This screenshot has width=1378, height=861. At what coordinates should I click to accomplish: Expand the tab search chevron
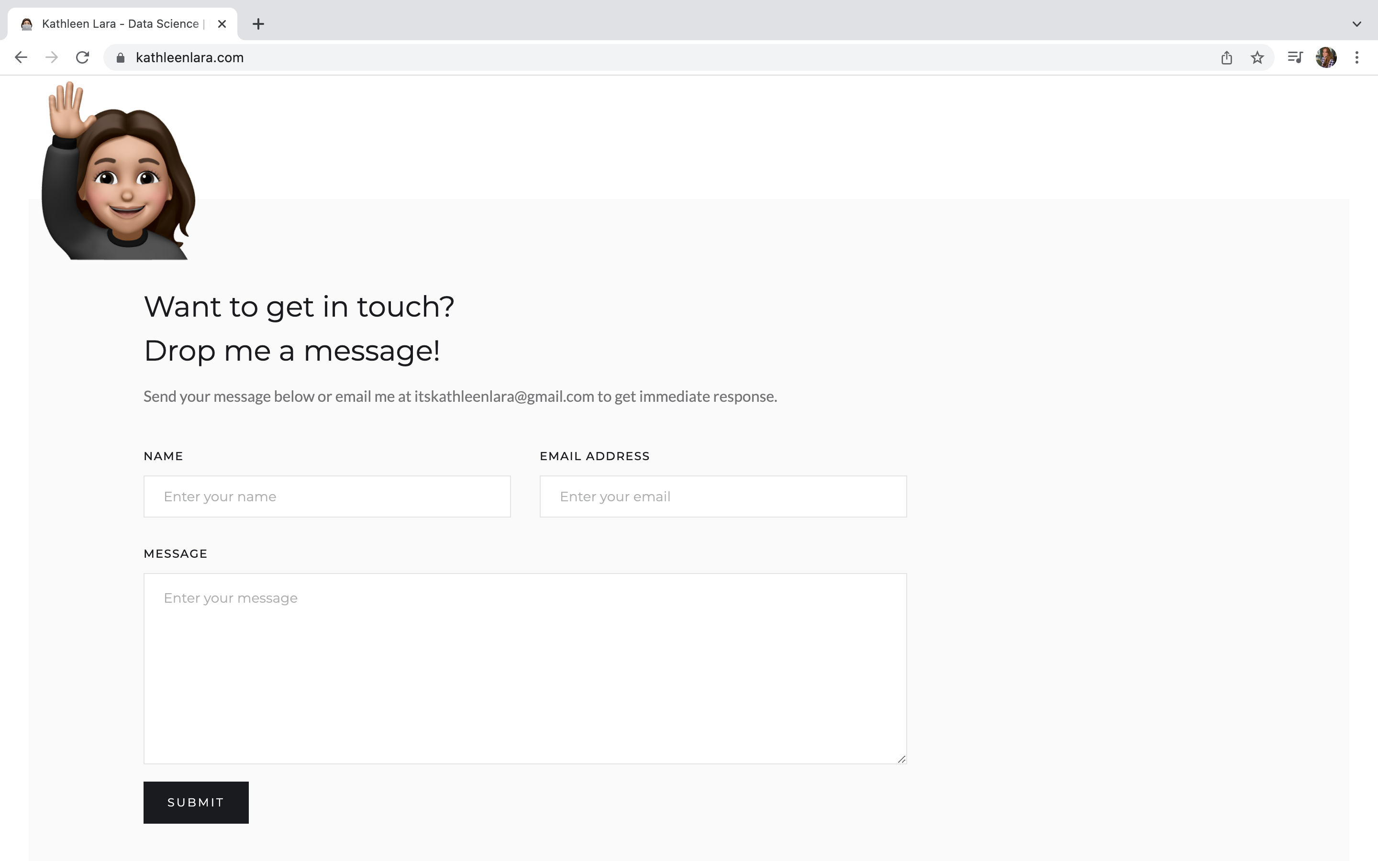point(1356,24)
